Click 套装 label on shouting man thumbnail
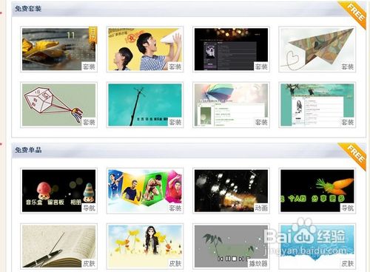This screenshot has width=370, height=272. coord(175,67)
